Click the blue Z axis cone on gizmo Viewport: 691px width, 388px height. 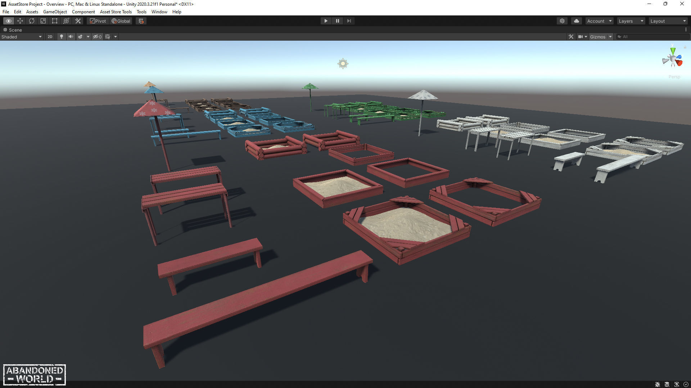coord(679,57)
